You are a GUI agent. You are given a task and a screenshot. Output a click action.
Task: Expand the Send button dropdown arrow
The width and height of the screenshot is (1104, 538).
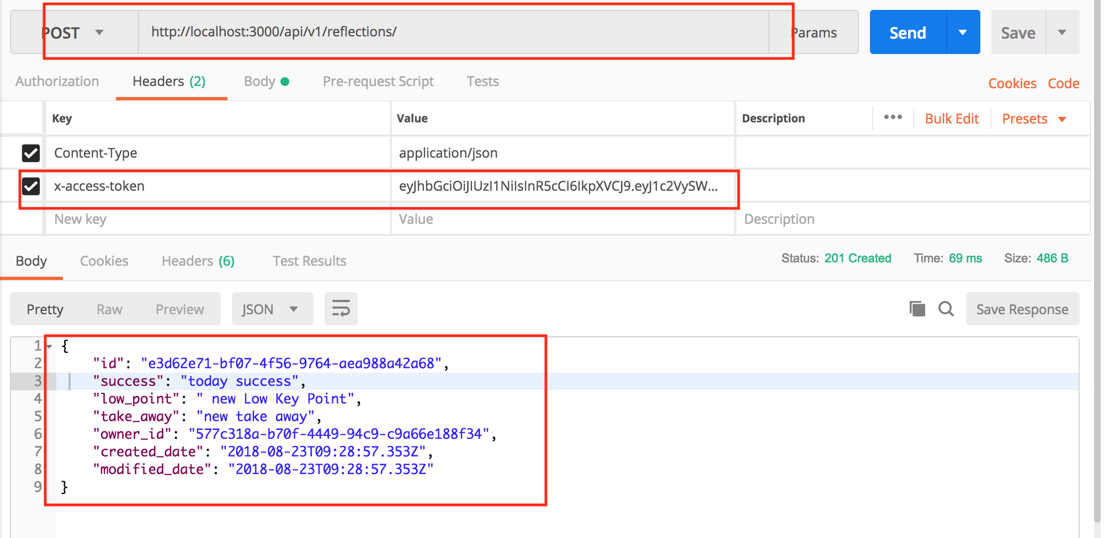point(963,33)
